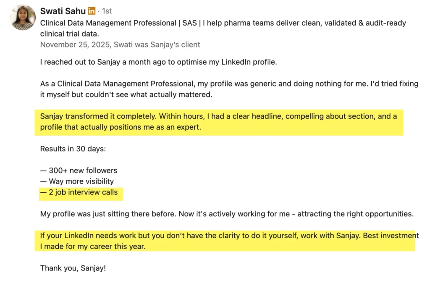Click the "300+ new followers" bullet
430x281 pixels.
click(79, 171)
